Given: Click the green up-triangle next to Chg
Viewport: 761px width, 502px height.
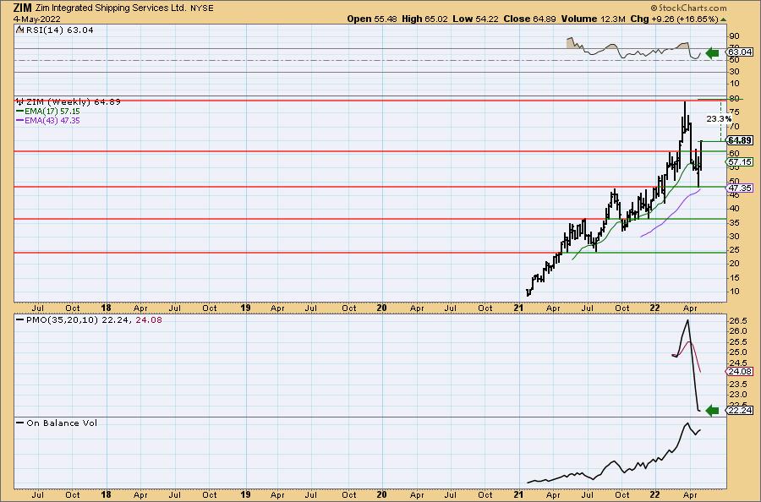Looking at the screenshot, I should [x=723, y=19].
